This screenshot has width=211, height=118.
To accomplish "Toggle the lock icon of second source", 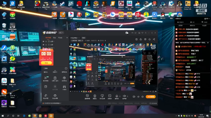I will pyautogui.click(x=46, y=45).
